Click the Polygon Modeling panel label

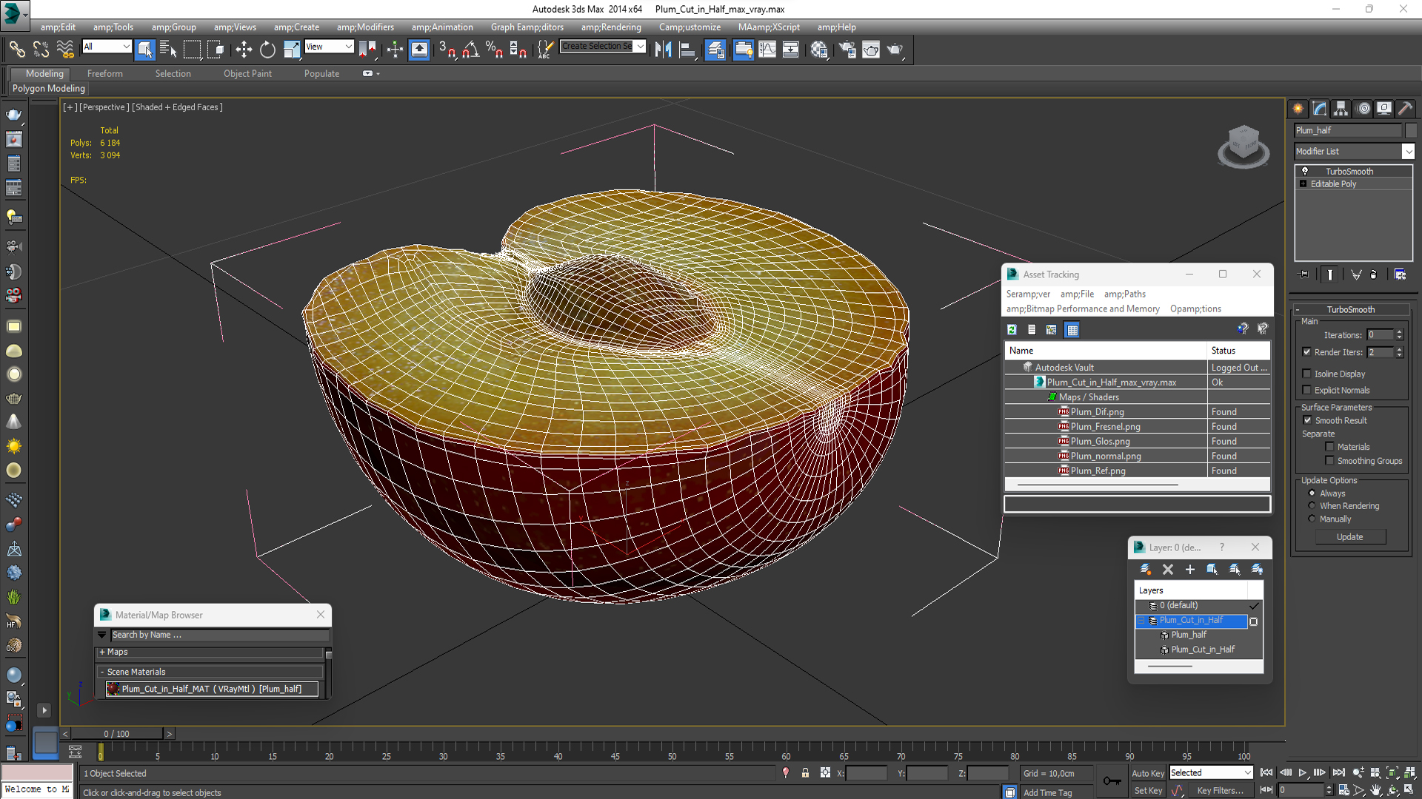[49, 88]
